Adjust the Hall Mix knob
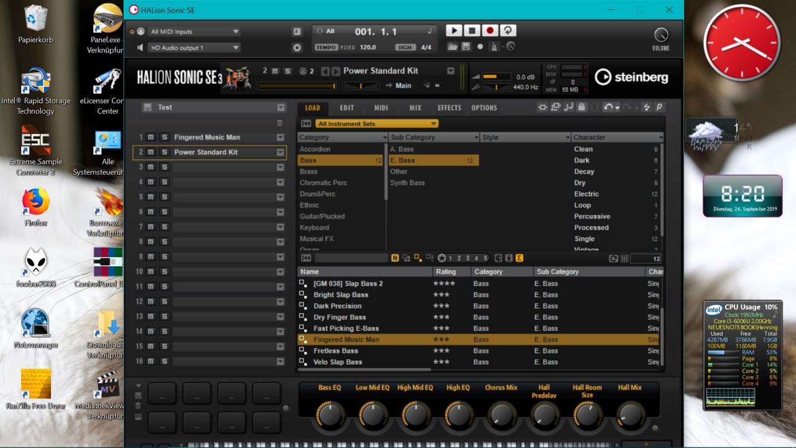 [630, 414]
